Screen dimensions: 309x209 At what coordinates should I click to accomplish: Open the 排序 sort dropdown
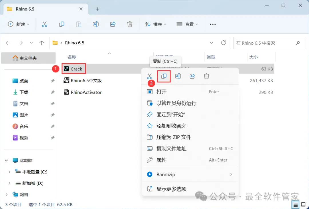[x=156, y=24]
